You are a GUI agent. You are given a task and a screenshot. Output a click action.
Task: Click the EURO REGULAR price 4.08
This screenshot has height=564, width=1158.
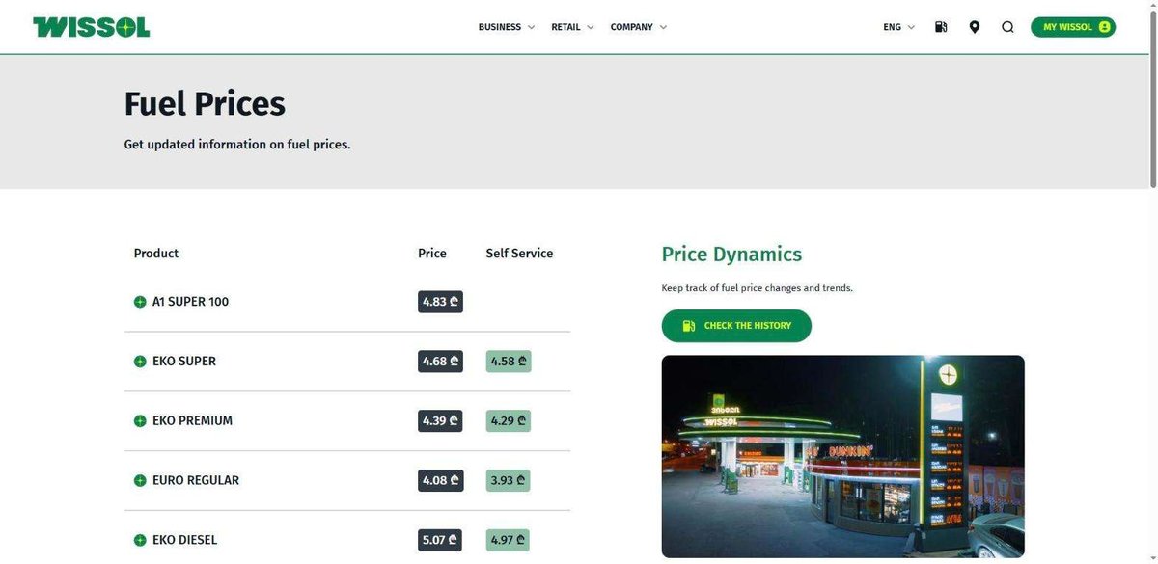440,481
